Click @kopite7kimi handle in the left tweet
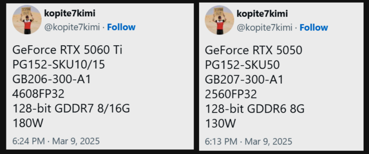 [72, 27]
